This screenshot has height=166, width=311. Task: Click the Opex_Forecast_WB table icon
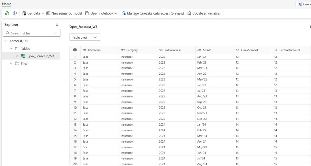[23, 56]
